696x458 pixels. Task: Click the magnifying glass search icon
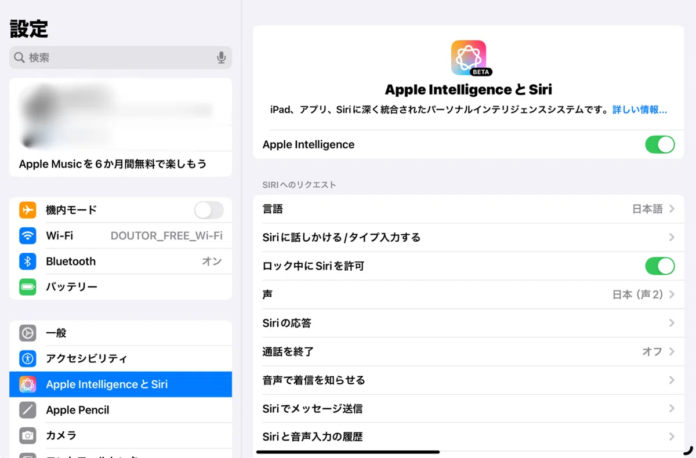pyautogui.click(x=19, y=57)
